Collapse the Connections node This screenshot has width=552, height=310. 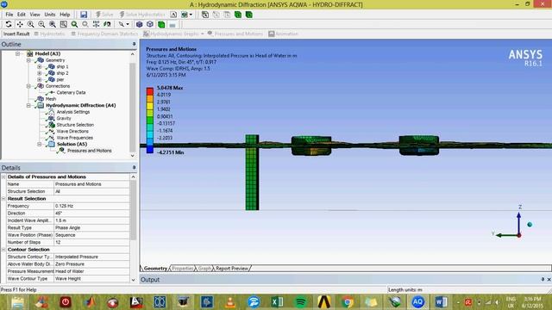click(x=28, y=86)
